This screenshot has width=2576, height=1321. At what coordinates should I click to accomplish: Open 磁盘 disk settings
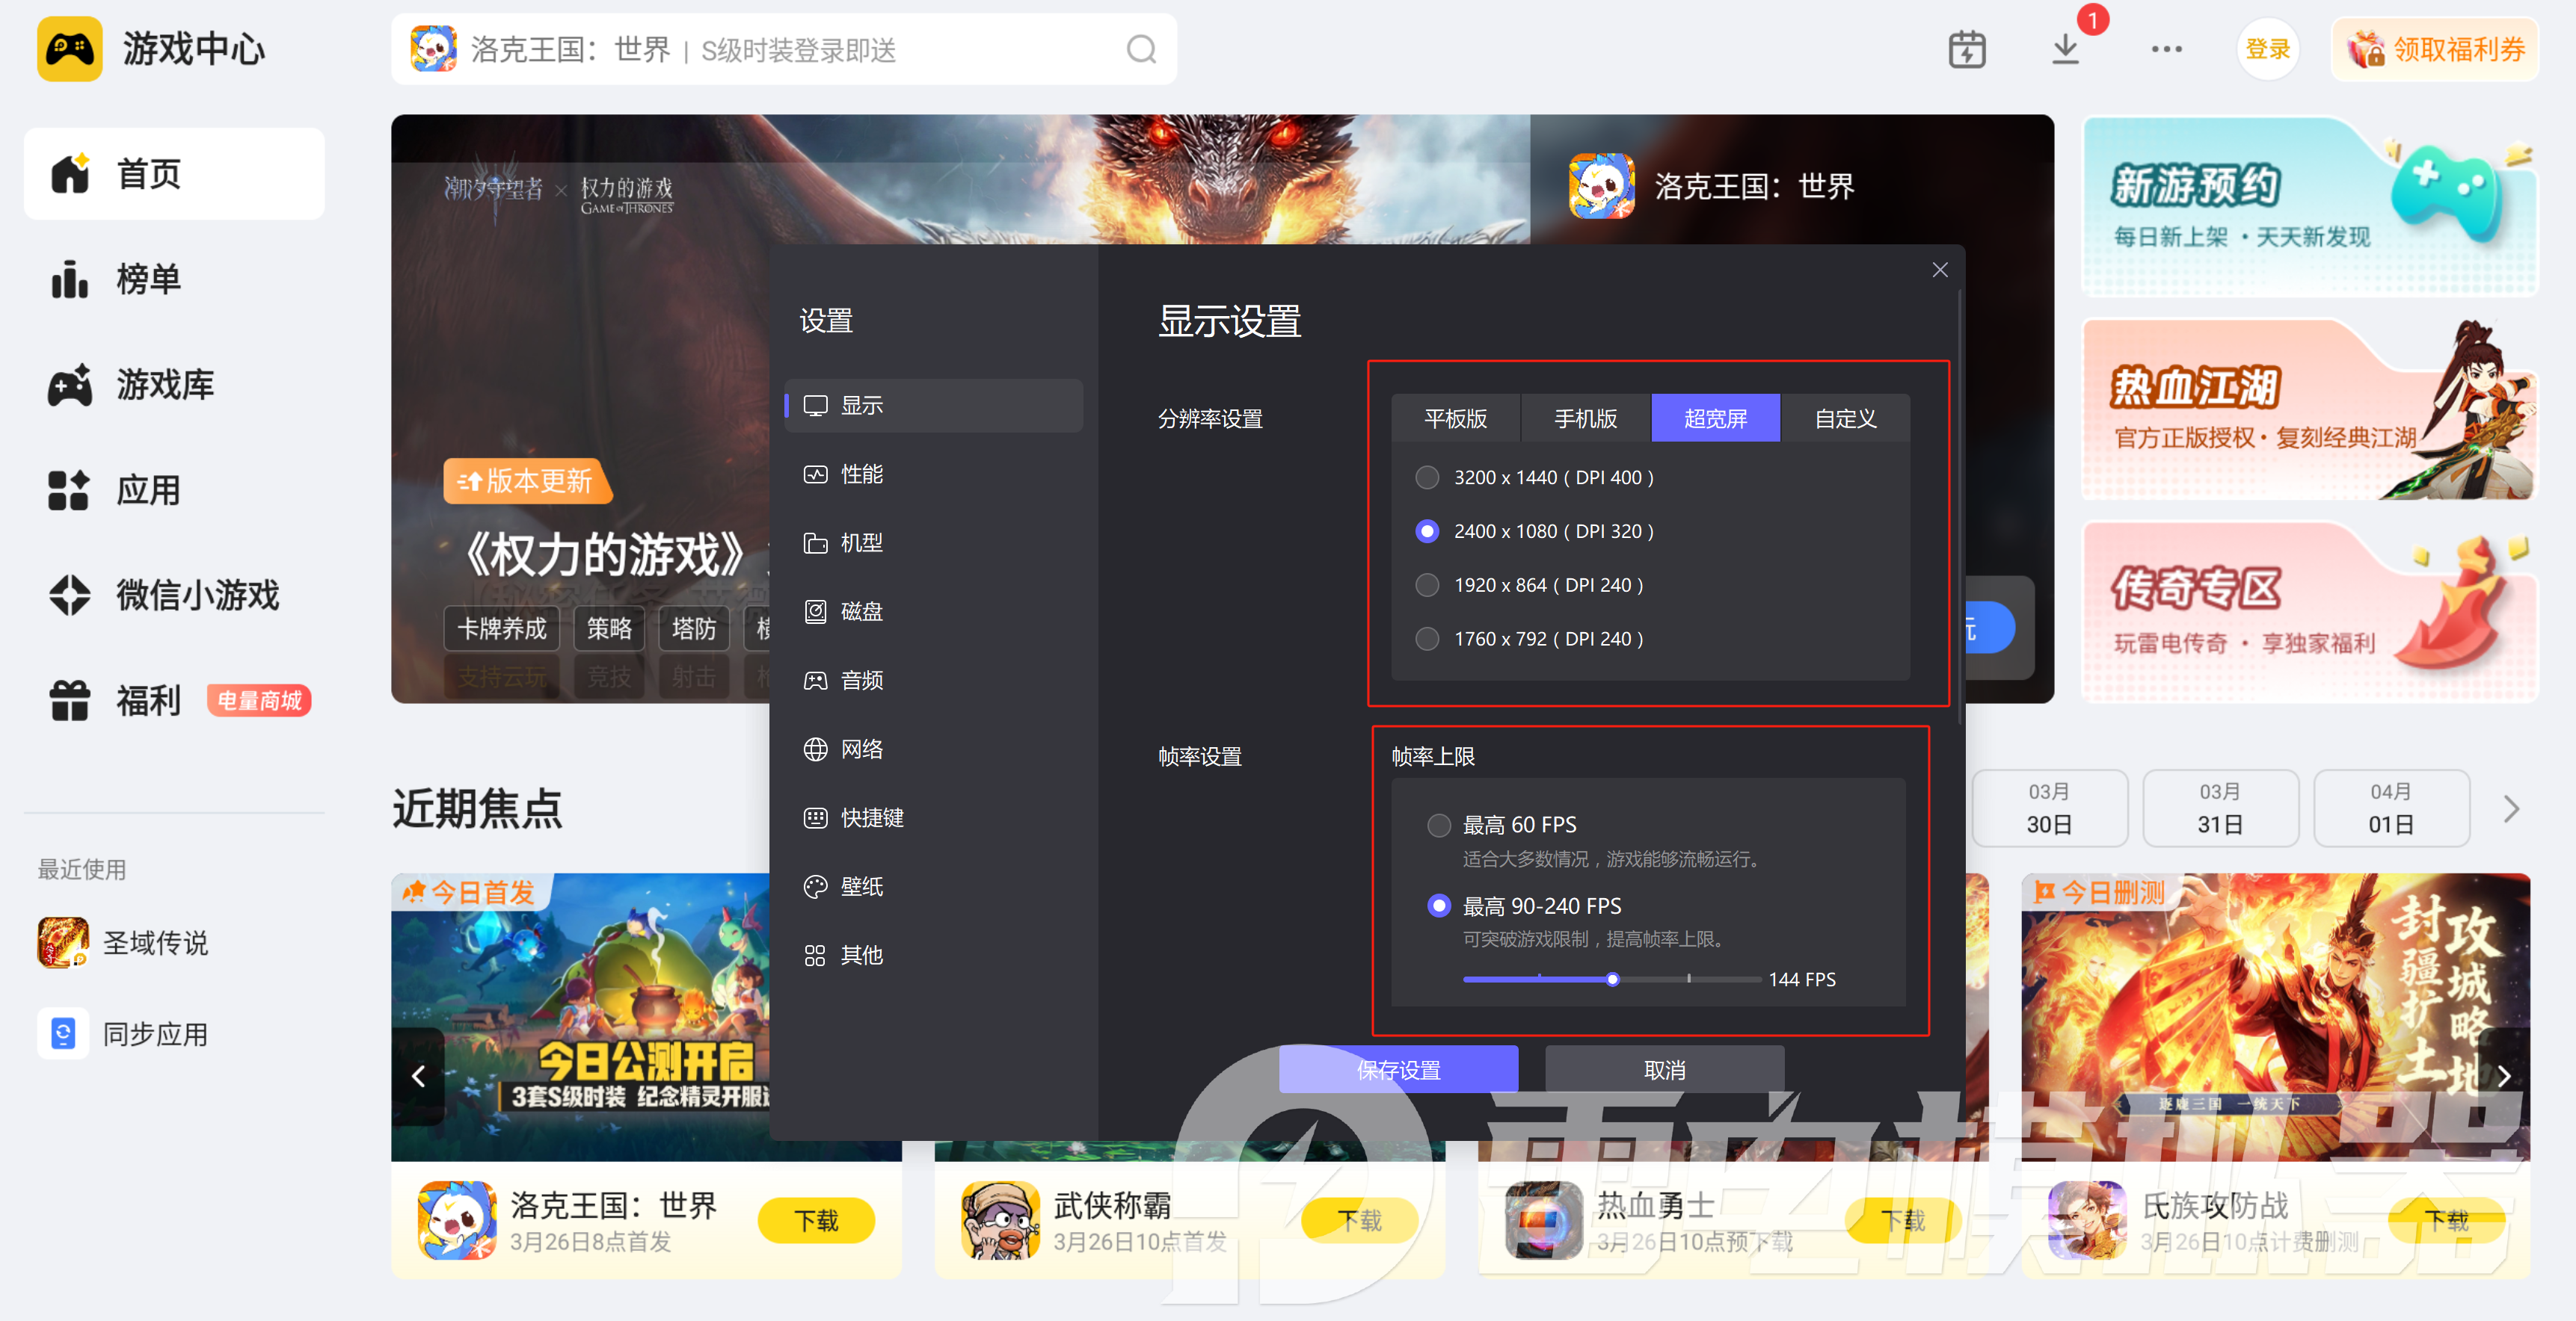pos(861,611)
